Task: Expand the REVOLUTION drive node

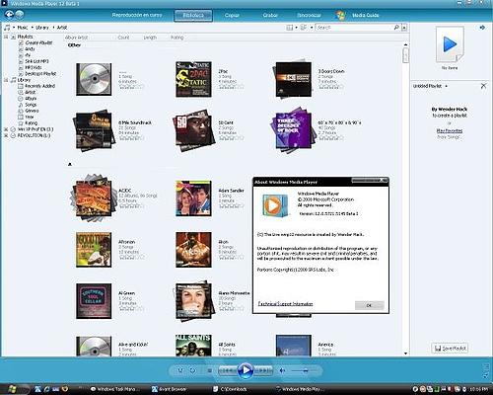Action: (6, 135)
